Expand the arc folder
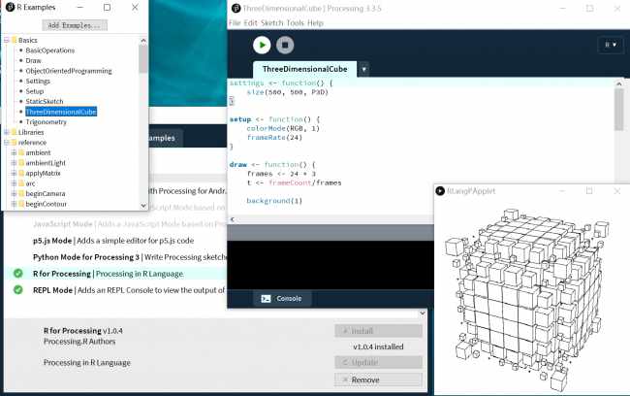The image size is (630, 396). (15, 183)
